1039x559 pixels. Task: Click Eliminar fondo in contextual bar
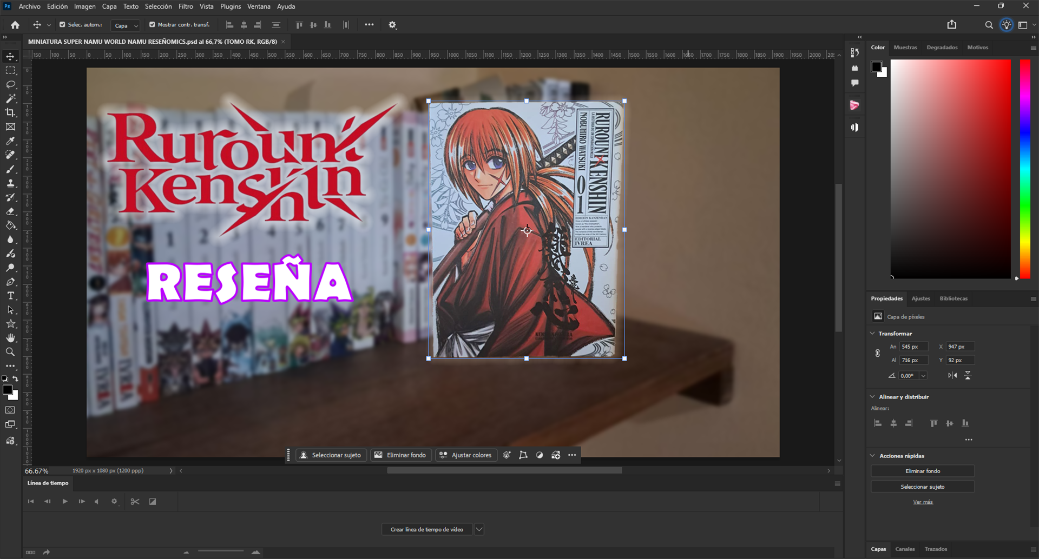(x=400, y=455)
